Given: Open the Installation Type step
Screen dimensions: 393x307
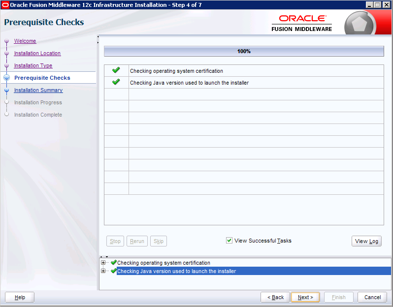Looking at the screenshot, I should point(33,65).
